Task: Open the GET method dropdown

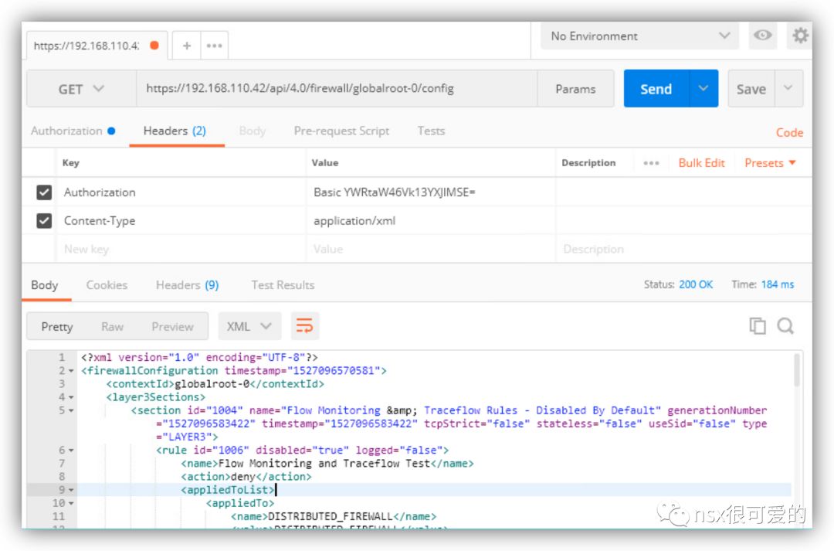Action: pyautogui.click(x=81, y=89)
